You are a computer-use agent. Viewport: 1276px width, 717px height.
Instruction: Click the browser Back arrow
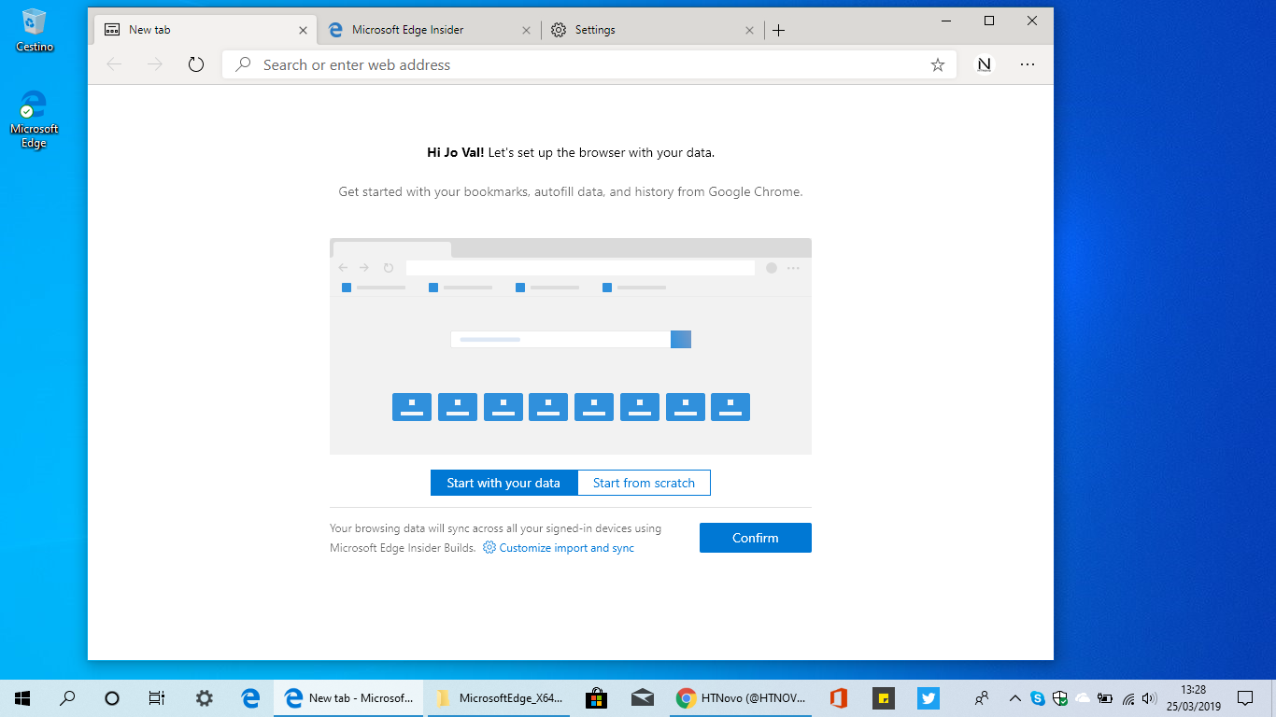(x=114, y=64)
